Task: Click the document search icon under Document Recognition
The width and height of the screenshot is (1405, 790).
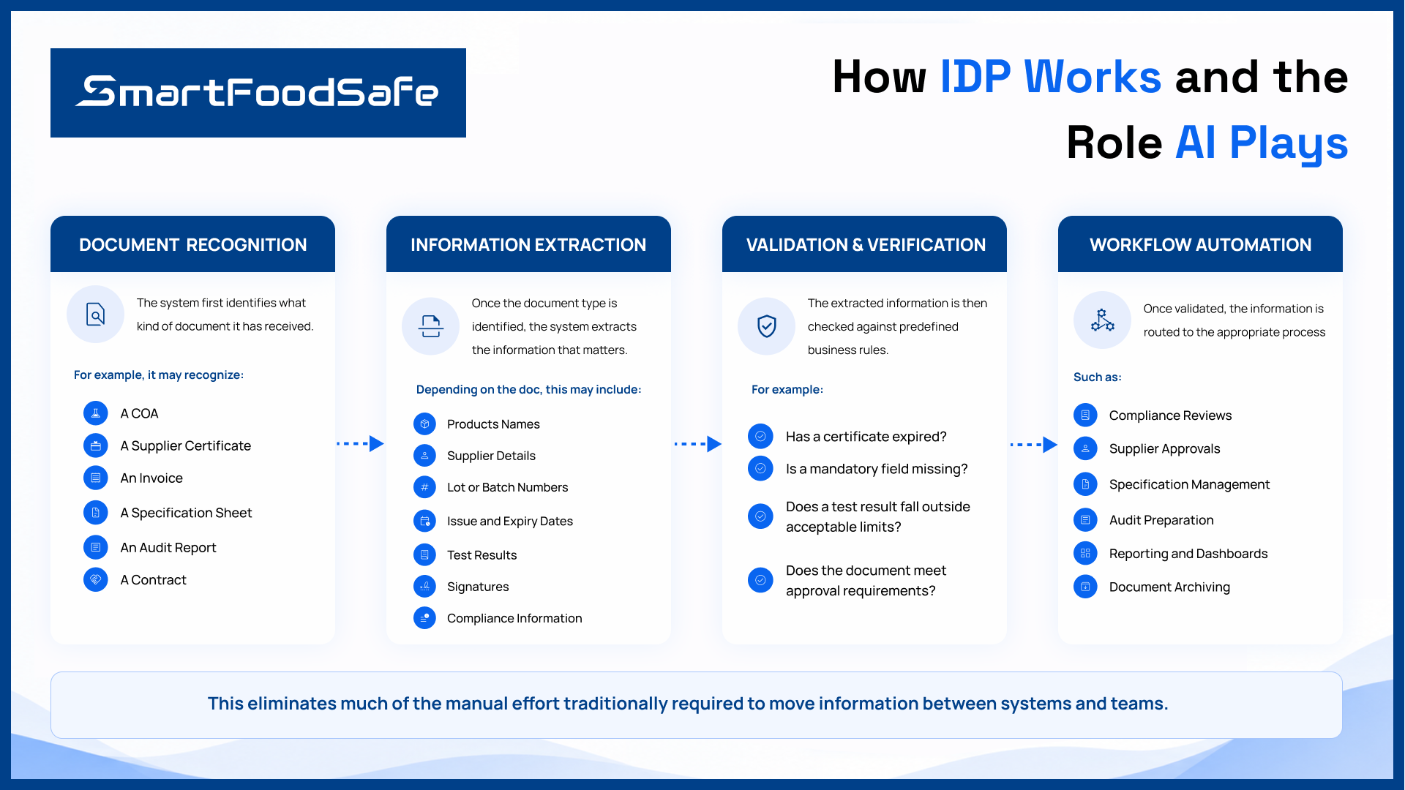Action: click(x=95, y=315)
